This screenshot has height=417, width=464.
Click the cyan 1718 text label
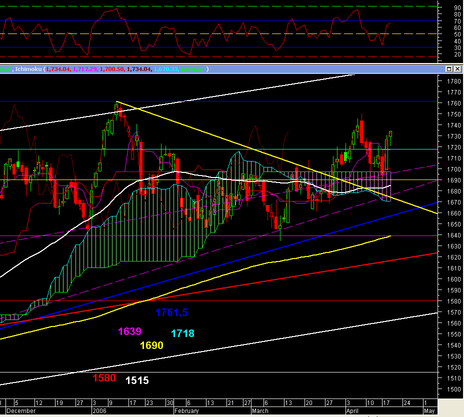tap(182, 333)
